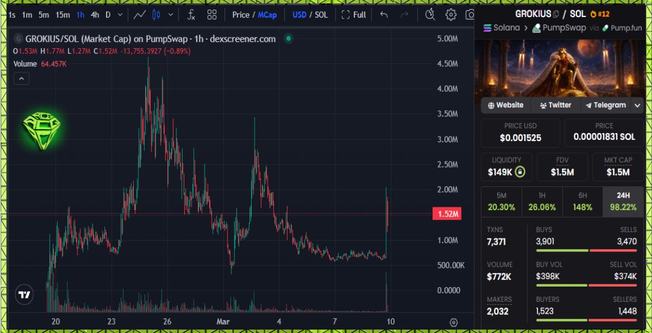Click the LIQUIDITY $149K box

pos(506,167)
